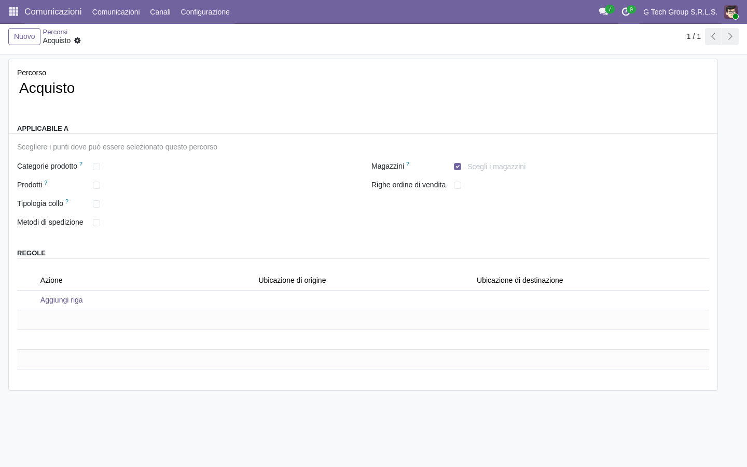The height and width of the screenshot is (467, 747).
Task: Show help tooltip for Categorie prodotto
Action: [x=81, y=164]
